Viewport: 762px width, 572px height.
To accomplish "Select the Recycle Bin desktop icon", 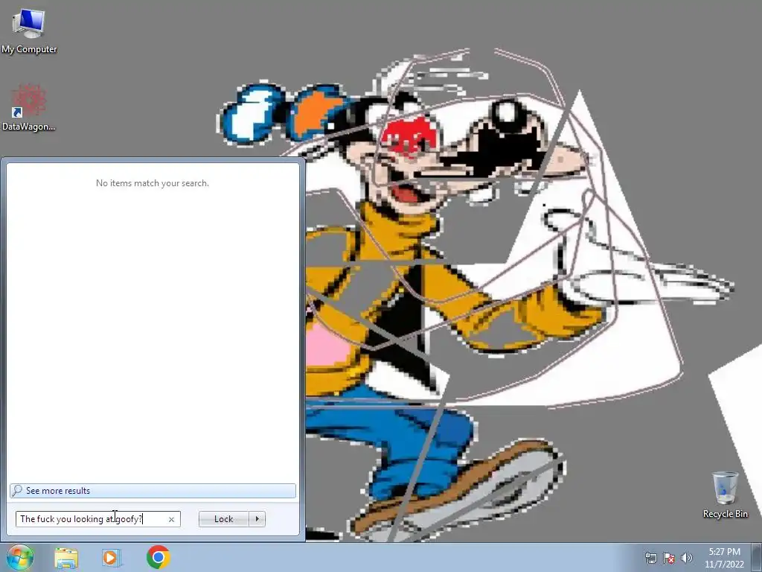I will [x=725, y=495].
